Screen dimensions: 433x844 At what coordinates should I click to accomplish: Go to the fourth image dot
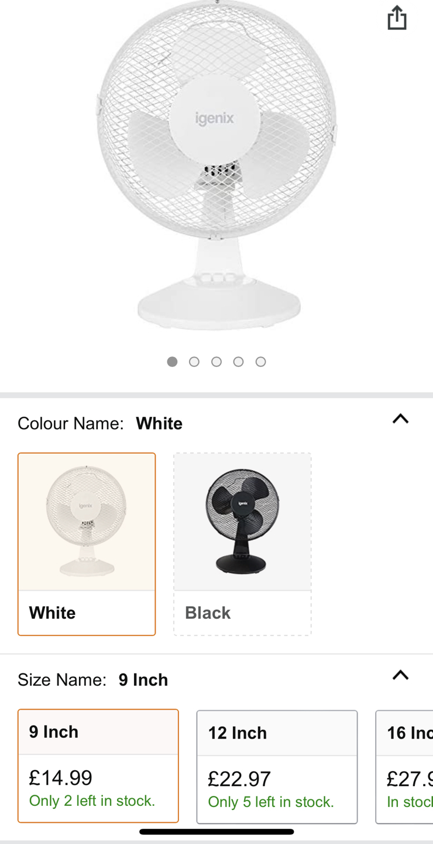tap(238, 362)
